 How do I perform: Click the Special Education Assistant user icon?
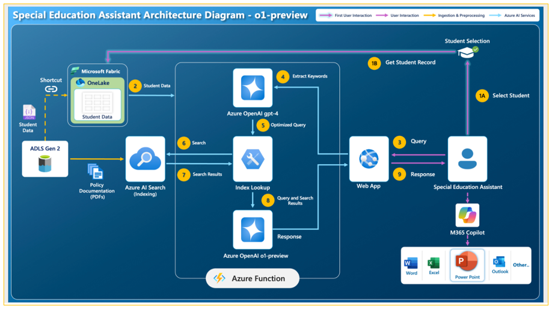[467, 159]
